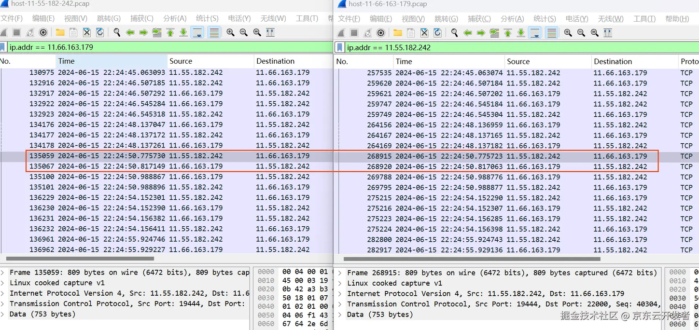Reload capture file in host-11-55-182-242.pcap window
The image size is (699, 330).
click(100, 32)
